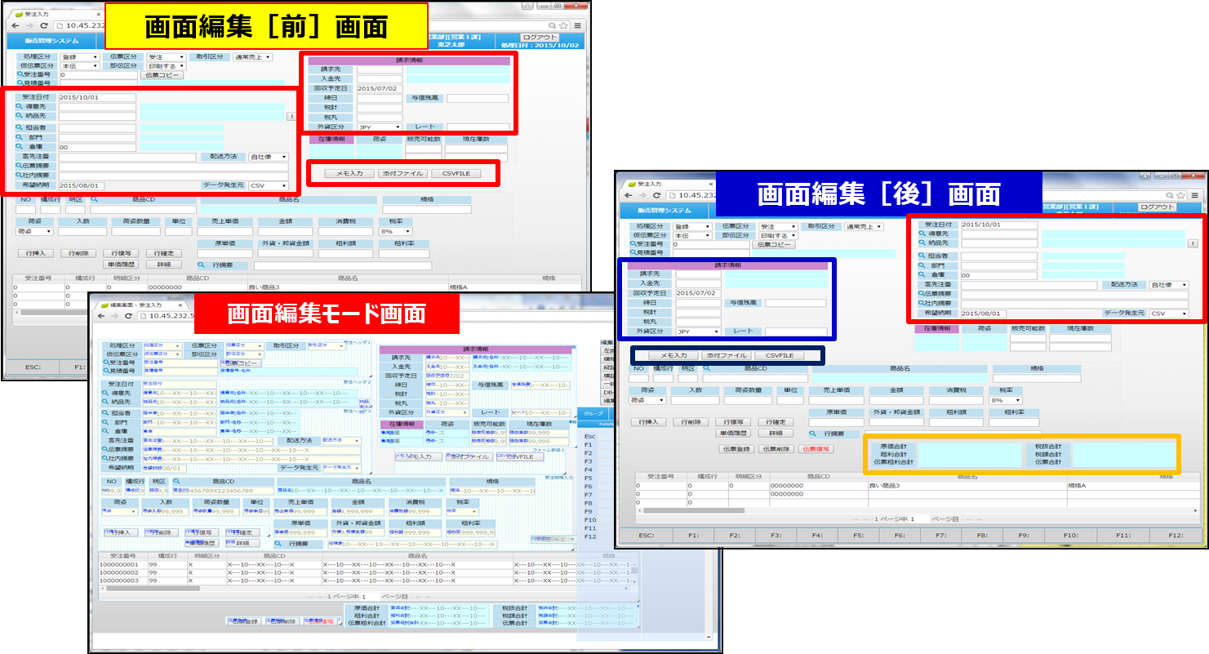Click the F12: function key in the after-edit window
1209x654 pixels.
tap(1176, 536)
